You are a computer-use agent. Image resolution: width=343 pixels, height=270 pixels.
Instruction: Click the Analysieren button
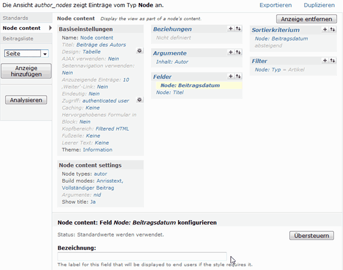pyautogui.click(x=26, y=100)
